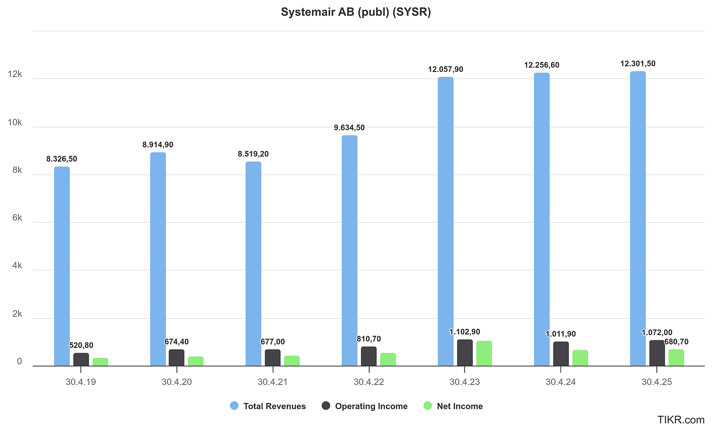Click the 30.4.19 x-axis date label

click(81, 382)
